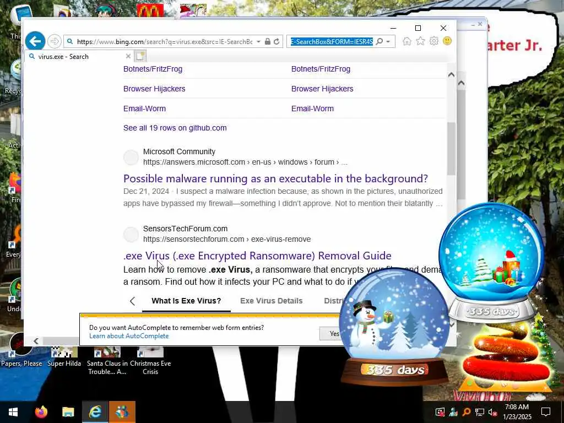Open the Tools gear icon
Viewport: 564px width, 423px height.
tap(434, 41)
